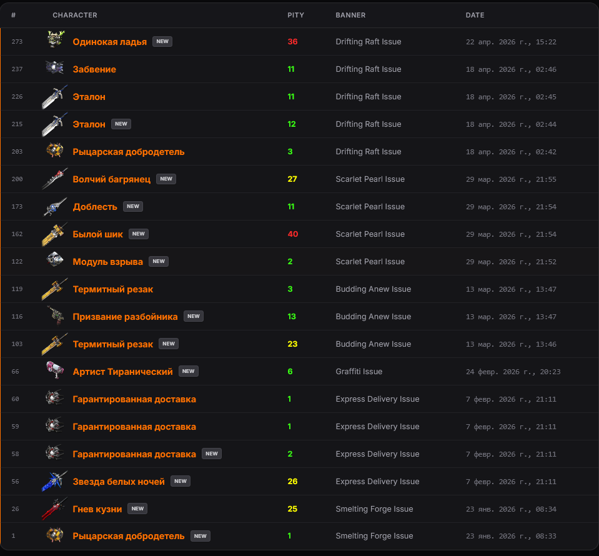Click the Доблесть weapon icon
Viewport: 599px width, 556px height.
tap(55, 207)
